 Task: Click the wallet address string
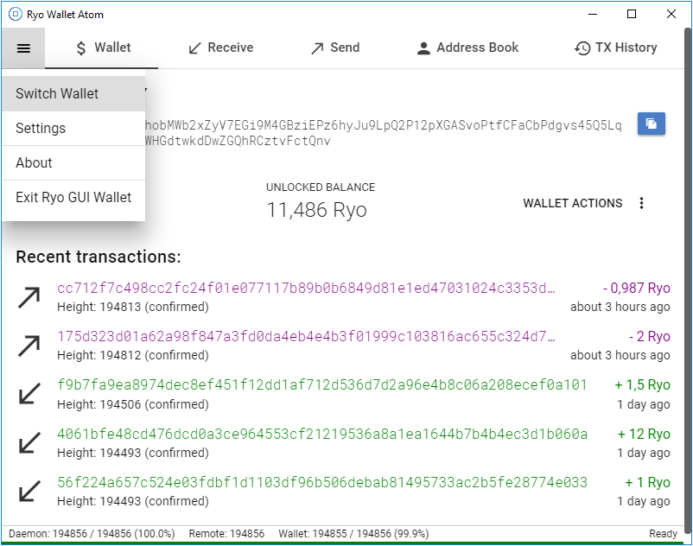[383, 133]
